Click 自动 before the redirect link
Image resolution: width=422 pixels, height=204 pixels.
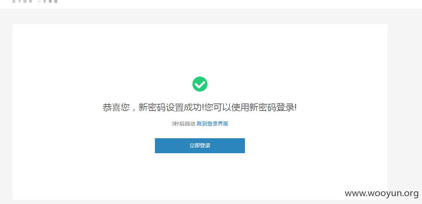coord(190,124)
